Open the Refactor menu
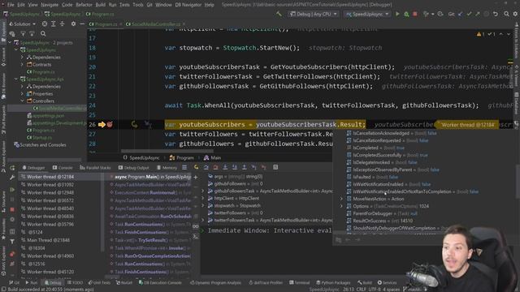The image size is (520, 292). [84, 5]
